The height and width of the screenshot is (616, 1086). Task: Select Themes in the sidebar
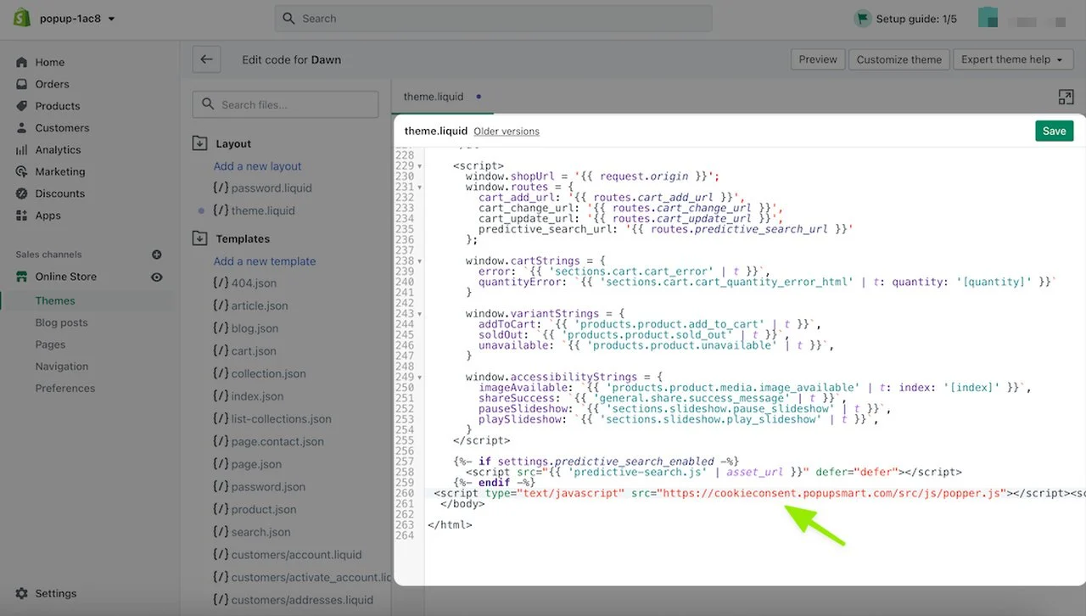coord(55,300)
